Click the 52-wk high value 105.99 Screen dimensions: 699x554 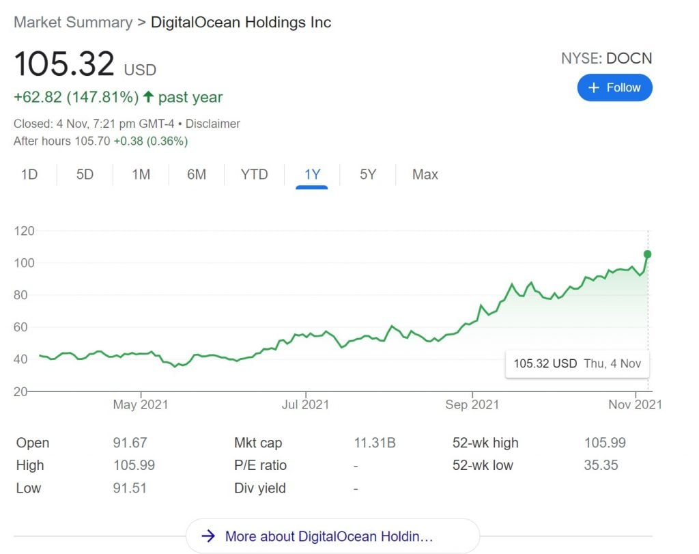pos(605,443)
